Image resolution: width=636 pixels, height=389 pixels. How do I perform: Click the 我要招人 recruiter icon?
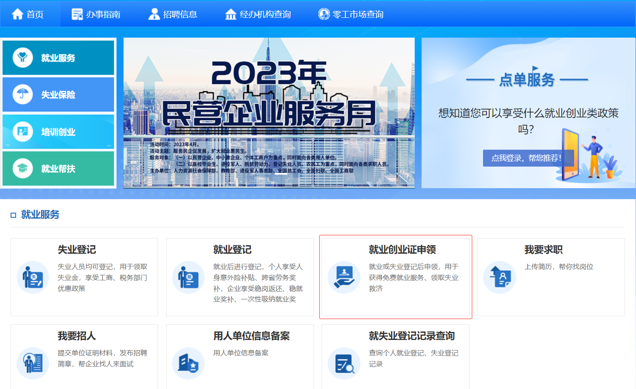pos(33,363)
